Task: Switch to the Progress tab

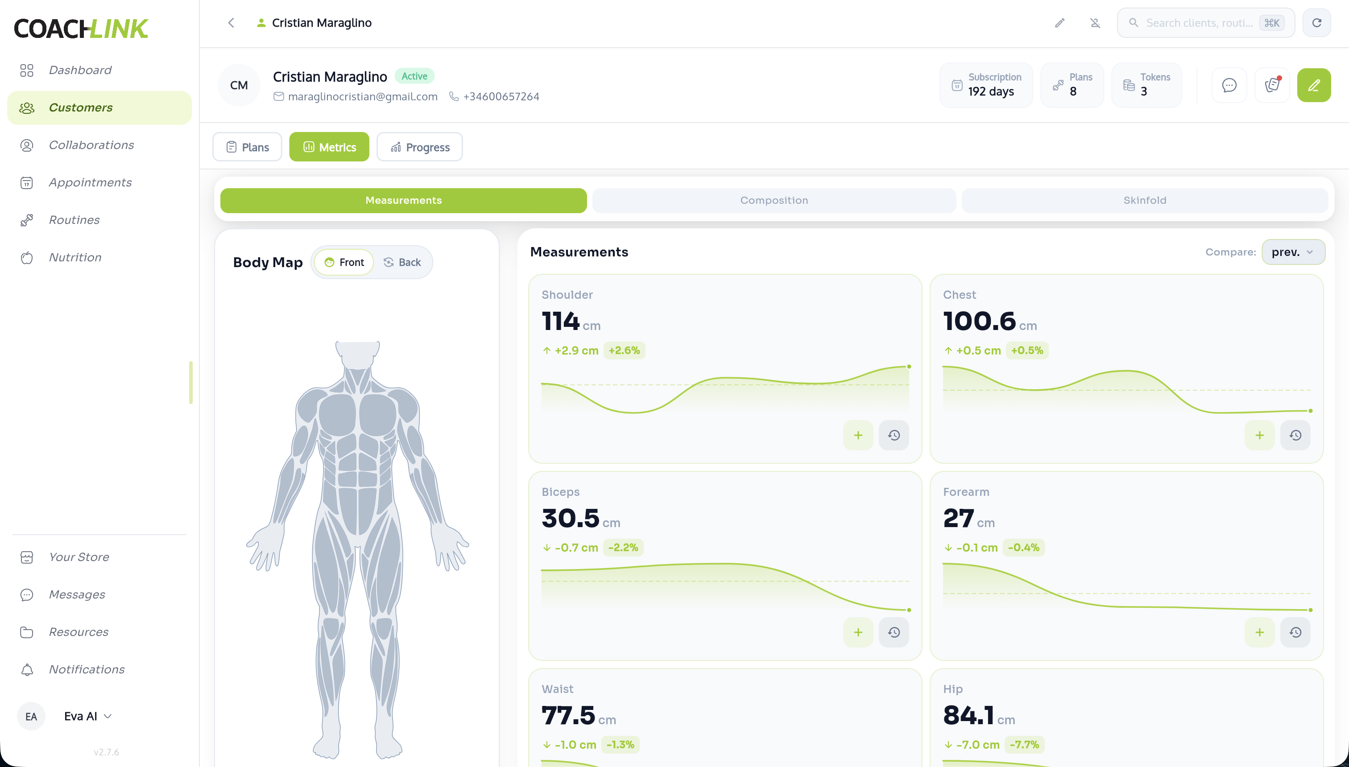Action: coord(419,147)
